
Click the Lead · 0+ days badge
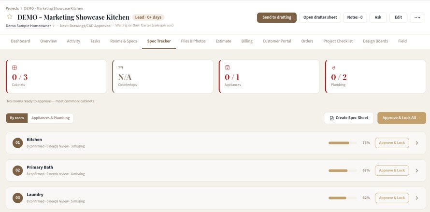pyautogui.click(x=148, y=17)
